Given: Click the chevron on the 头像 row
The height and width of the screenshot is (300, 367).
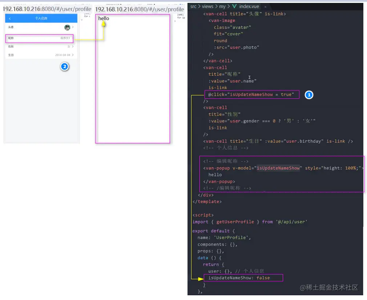Looking at the screenshot, I should pos(73,27).
